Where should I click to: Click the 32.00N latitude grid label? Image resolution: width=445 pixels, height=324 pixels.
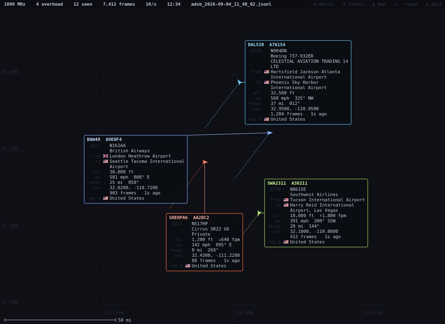click(x=10, y=226)
